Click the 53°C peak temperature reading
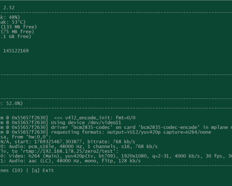The image size is (232, 186). tap(18, 22)
